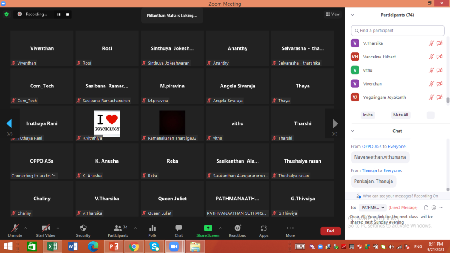Open participants more options ellipsis button
This screenshot has height=253, width=450.
pos(430,115)
